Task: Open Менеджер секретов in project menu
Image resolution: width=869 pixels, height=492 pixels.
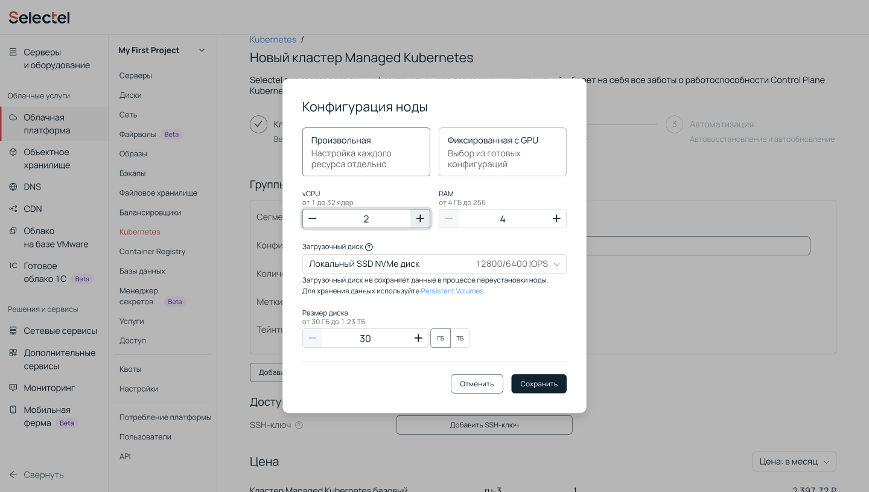Action: (x=139, y=296)
